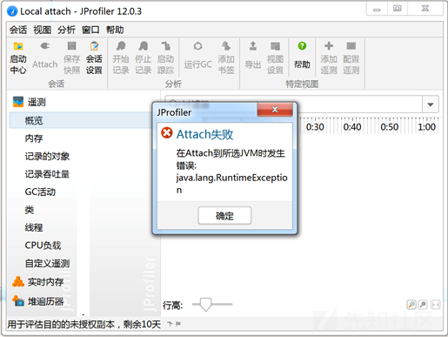
Task: Expand the filter dropdown arrow
Action: point(431,104)
